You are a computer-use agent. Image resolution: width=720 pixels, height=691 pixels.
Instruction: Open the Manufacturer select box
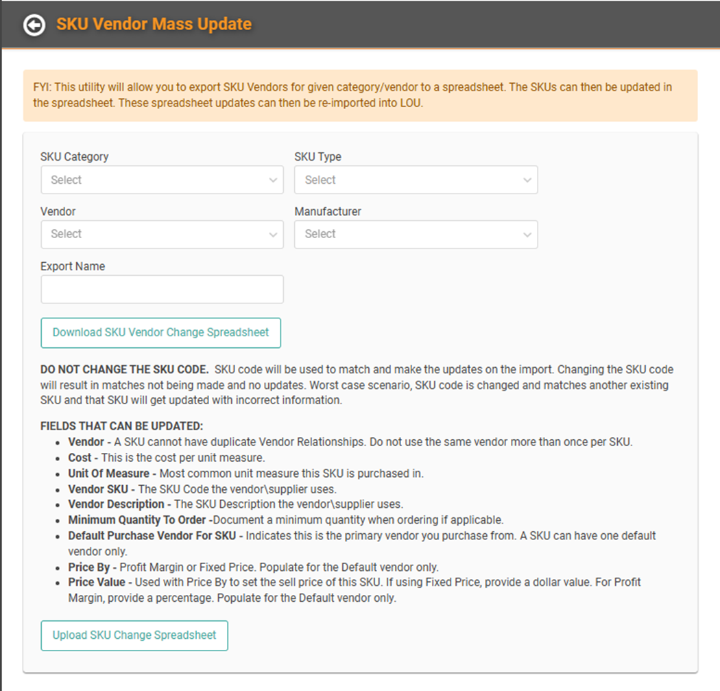[x=416, y=234]
